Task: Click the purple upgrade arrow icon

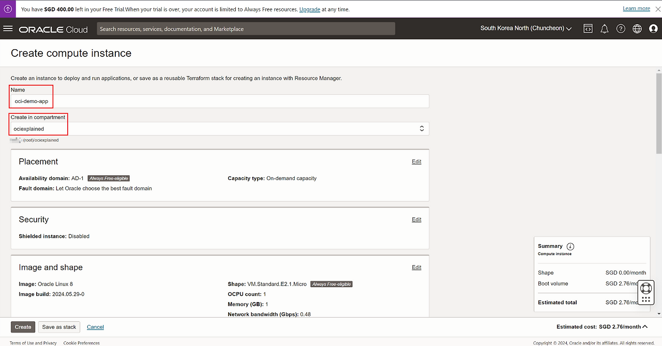Action: click(x=8, y=9)
